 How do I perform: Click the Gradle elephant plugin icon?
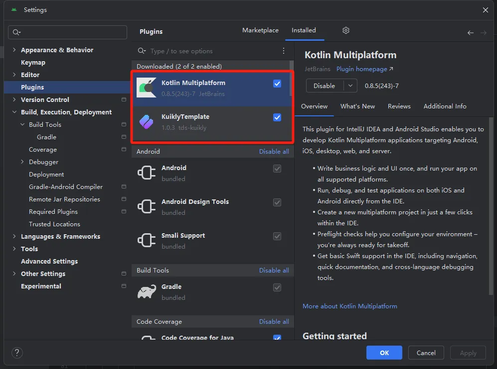click(x=147, y=292)
